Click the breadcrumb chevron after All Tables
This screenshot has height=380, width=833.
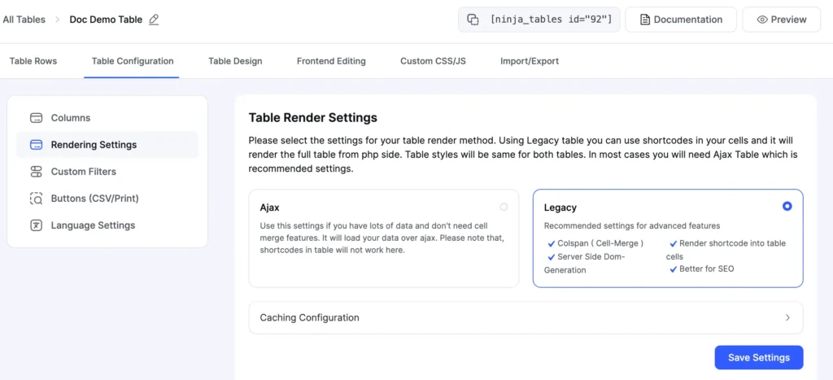(x=58, y=20)
